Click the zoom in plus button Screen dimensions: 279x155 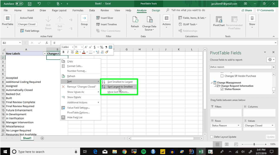click(266, 144)
